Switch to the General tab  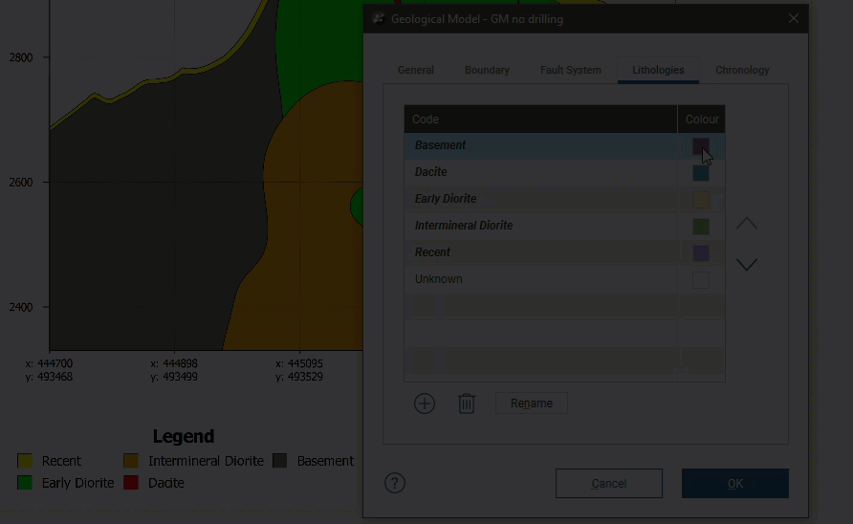(x=416, y=70)
